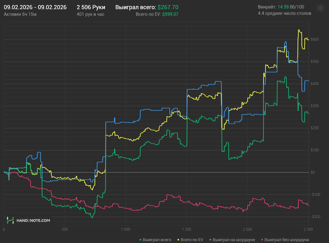Click the pink legend dot for non-showdown

[262, 240]
